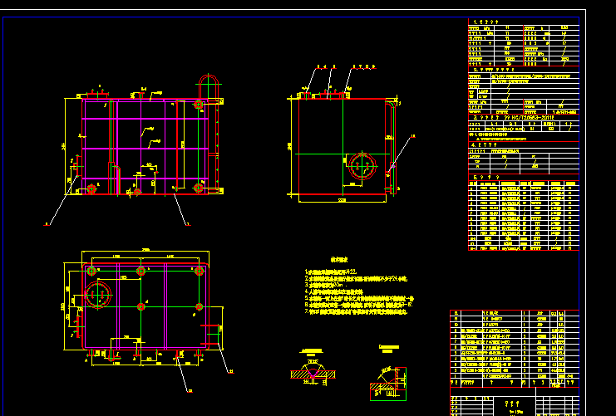The width and height of the screenshot is (616, 416).
Task: Select the center nozzle in the plan view
Action: pos(141,306)
